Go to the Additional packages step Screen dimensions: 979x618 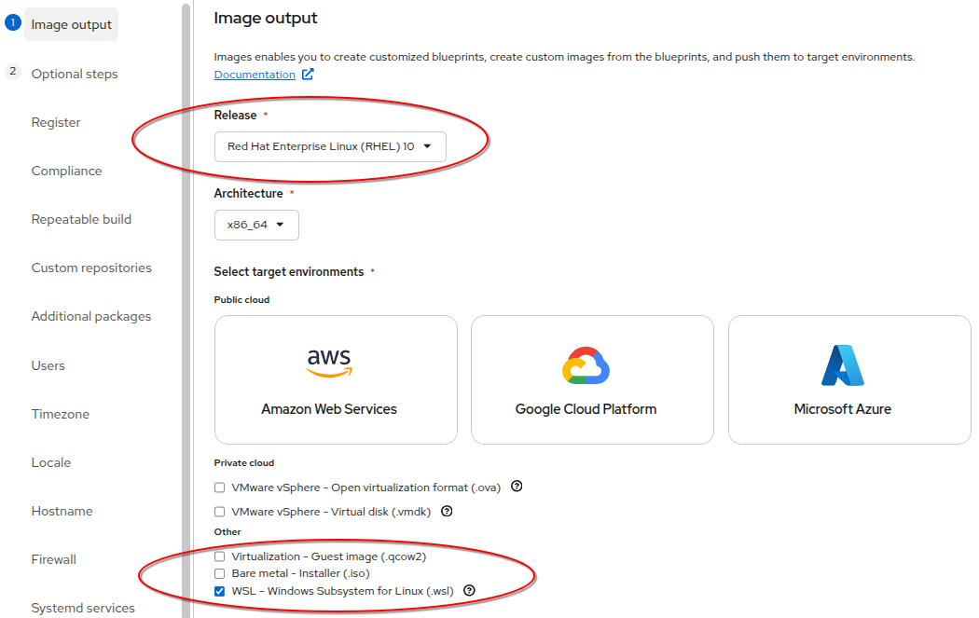[90, 317]
